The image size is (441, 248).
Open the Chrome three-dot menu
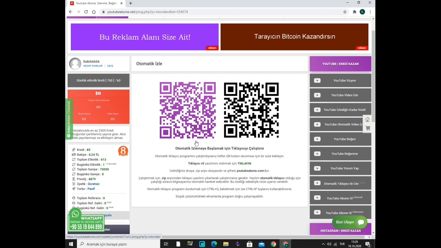click(x=370, y=12)
